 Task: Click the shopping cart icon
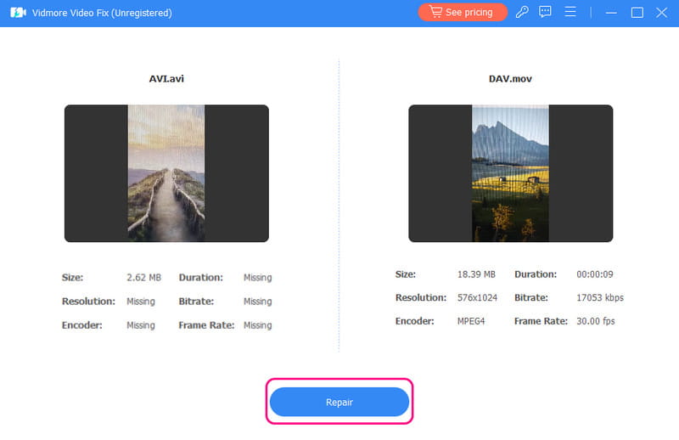point(435,13)
